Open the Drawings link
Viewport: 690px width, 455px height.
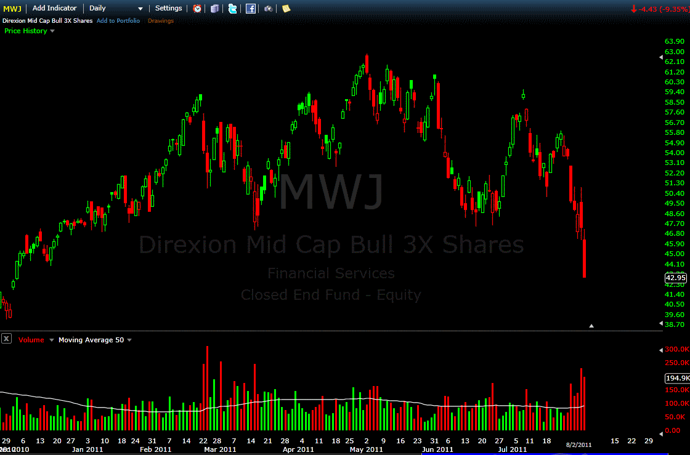click(161, 21)
